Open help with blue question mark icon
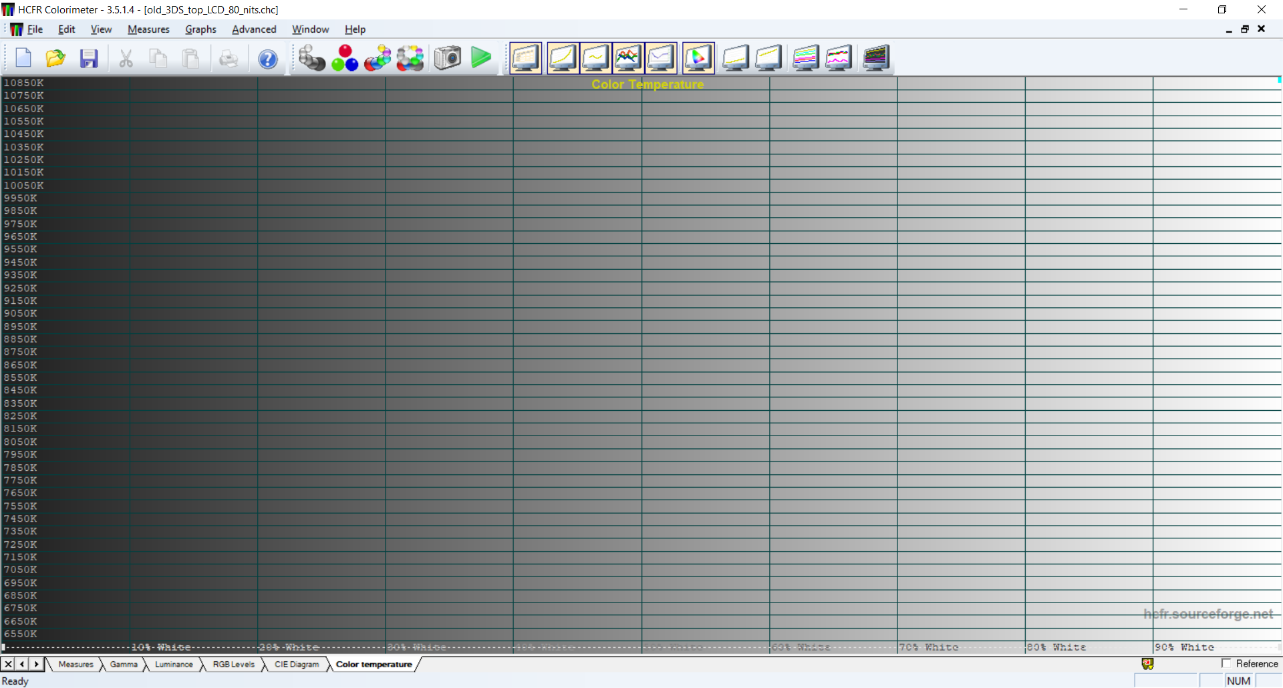Image resolution: width=1283 pixels, height=688 pixels. point(268,59)
